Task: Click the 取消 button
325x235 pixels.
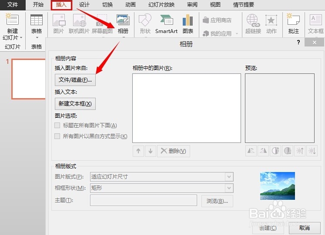Action: tap(305, 228)
